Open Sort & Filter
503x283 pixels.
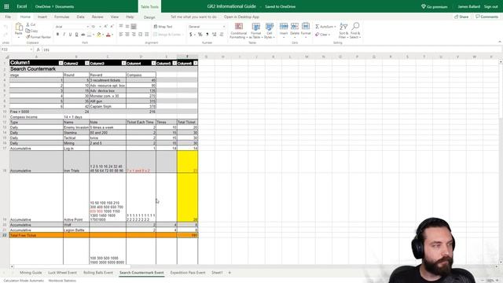pos(343,31)
